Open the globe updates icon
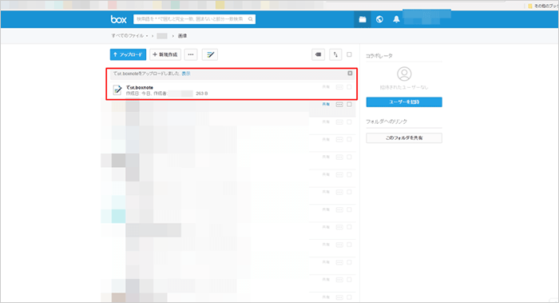Screen dimensions: 559x303 point(379,19)
